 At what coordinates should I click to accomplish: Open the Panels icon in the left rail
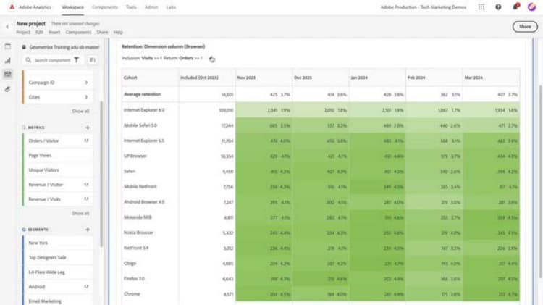(8, 46)
